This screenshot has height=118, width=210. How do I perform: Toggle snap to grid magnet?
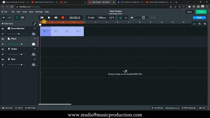(x=194, y=24)
